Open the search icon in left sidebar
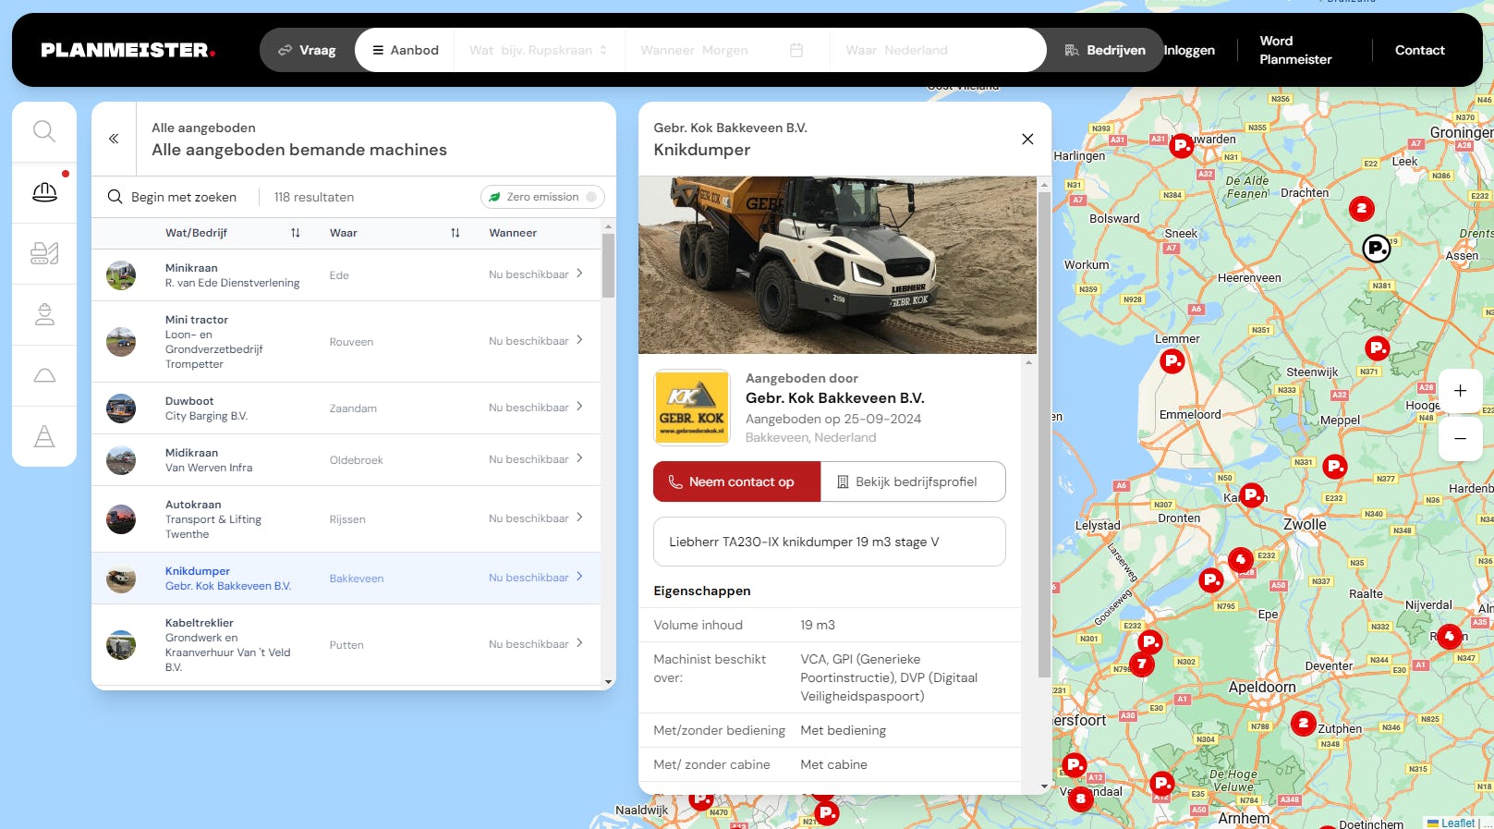This screenshot has height=829, width=1494. (44, 131)
